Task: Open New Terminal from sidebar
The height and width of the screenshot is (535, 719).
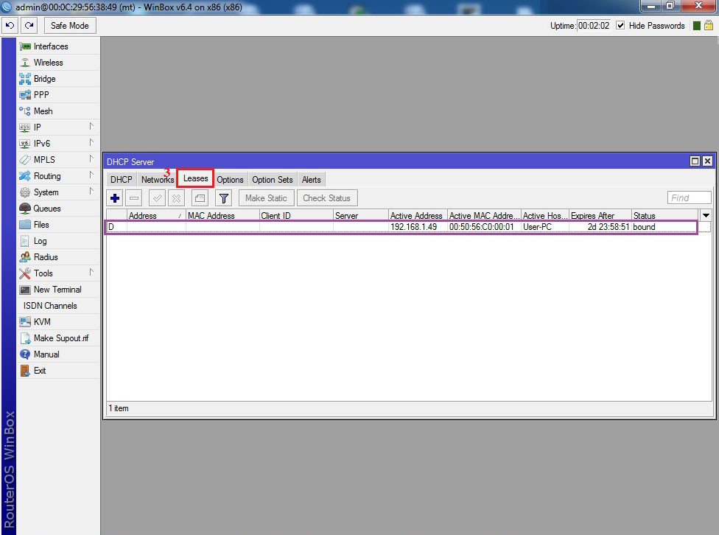Action: pyautogui.click(x=57, y=290)
